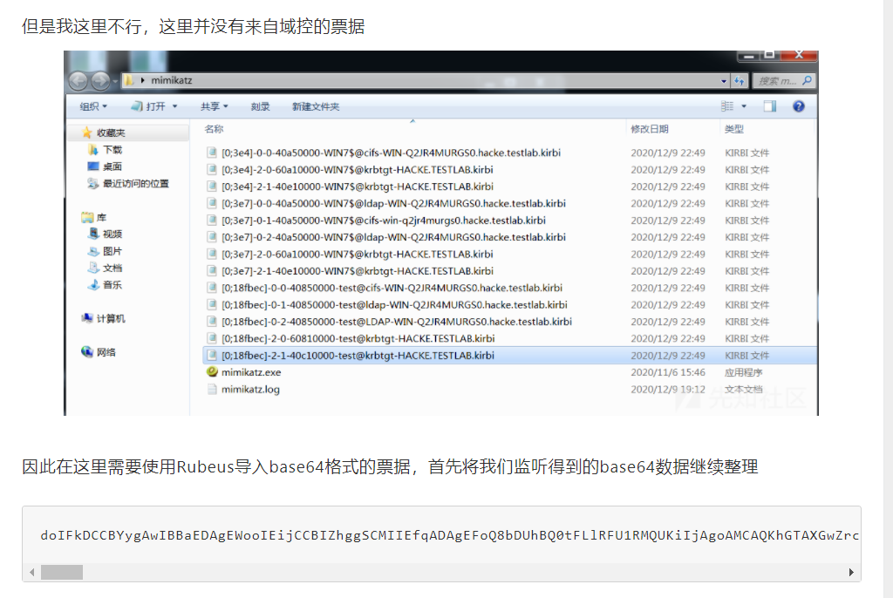Select [0;18fbec]-0-1-40850000 test@ldap kirbi file
893x598 pixels.
coord(394,305)
